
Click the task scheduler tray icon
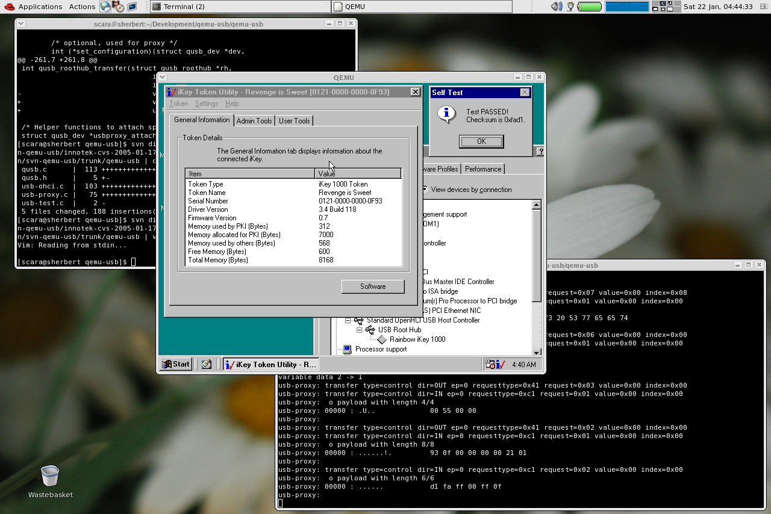[491, 365]
